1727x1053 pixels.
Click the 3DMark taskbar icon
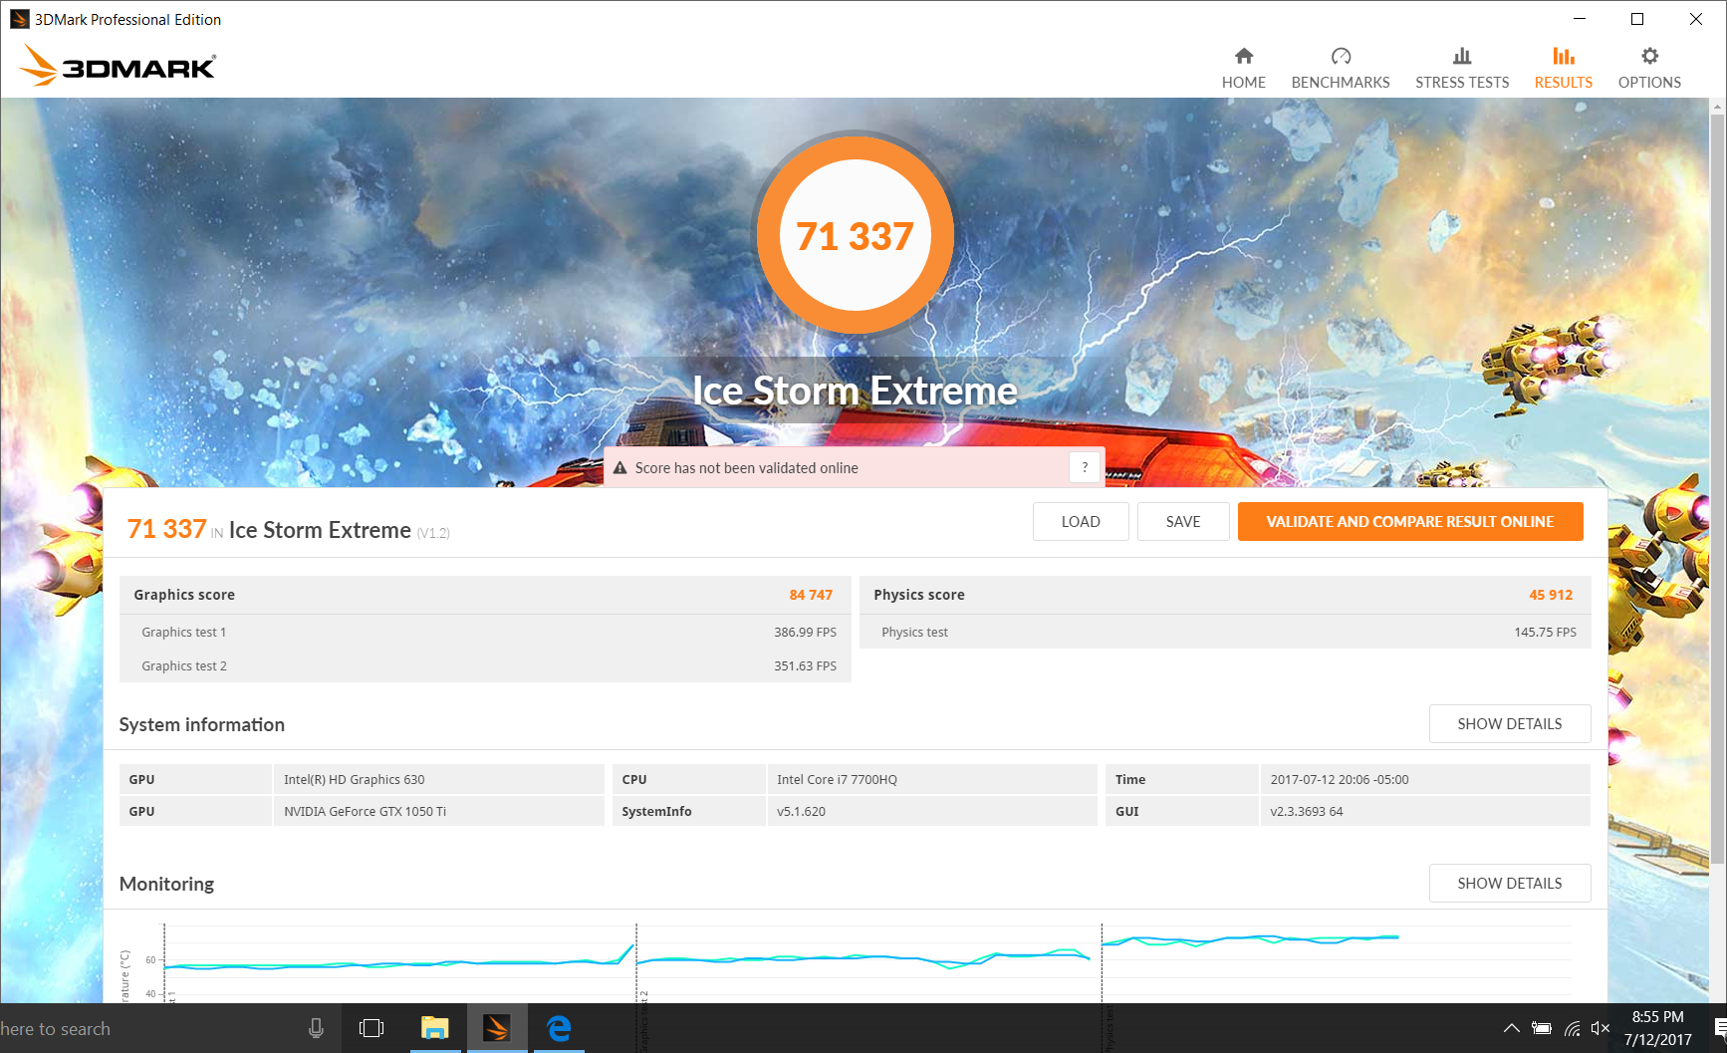click(496, 1028)
